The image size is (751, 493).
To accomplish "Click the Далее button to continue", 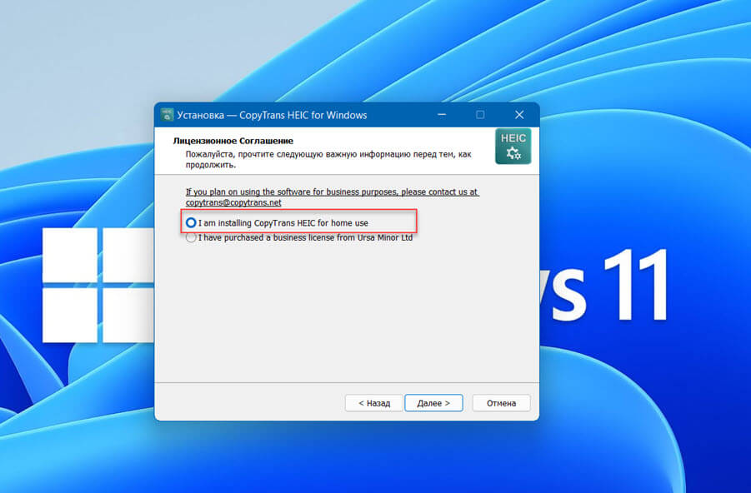I will (433, 403).
